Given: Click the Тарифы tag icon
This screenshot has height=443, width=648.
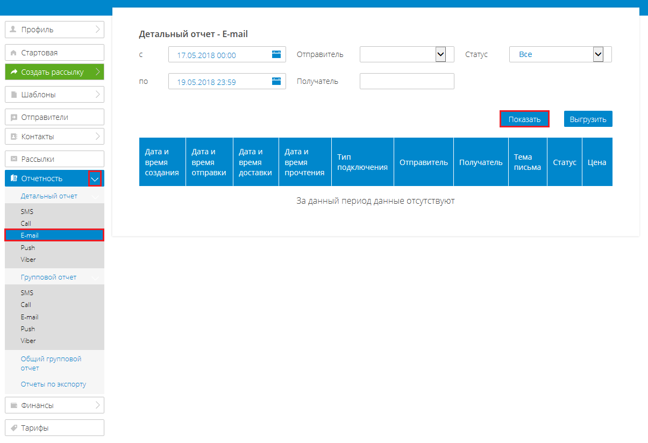Looking at the screenshot, I should click(13, 428).
